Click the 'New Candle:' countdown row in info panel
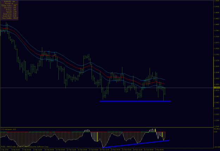This screenshot has width=220, height=151. [10, 18]
